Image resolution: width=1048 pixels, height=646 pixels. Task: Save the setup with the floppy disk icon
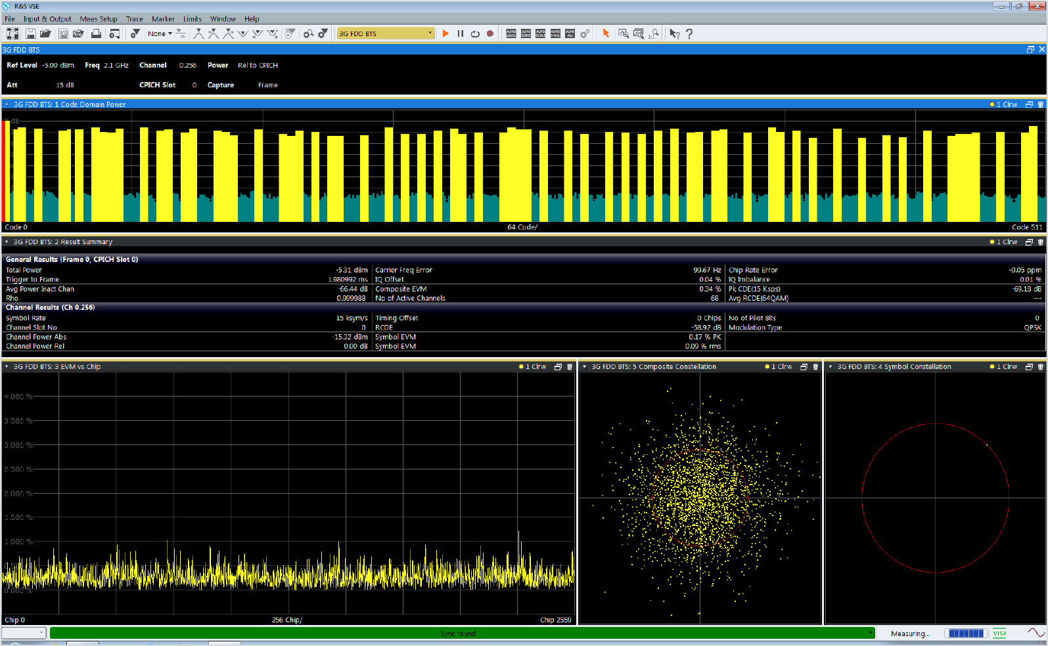(30, 33)
